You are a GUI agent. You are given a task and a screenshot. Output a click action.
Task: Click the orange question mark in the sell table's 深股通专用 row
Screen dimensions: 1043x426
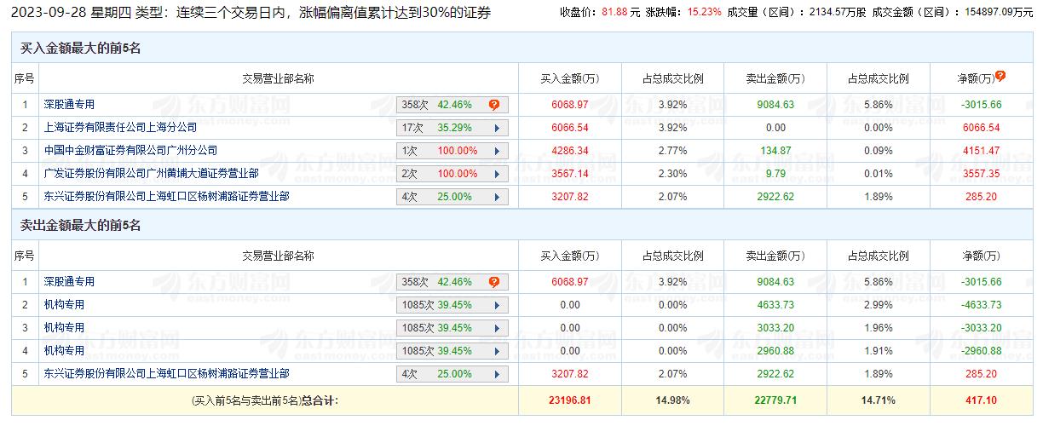493,282
